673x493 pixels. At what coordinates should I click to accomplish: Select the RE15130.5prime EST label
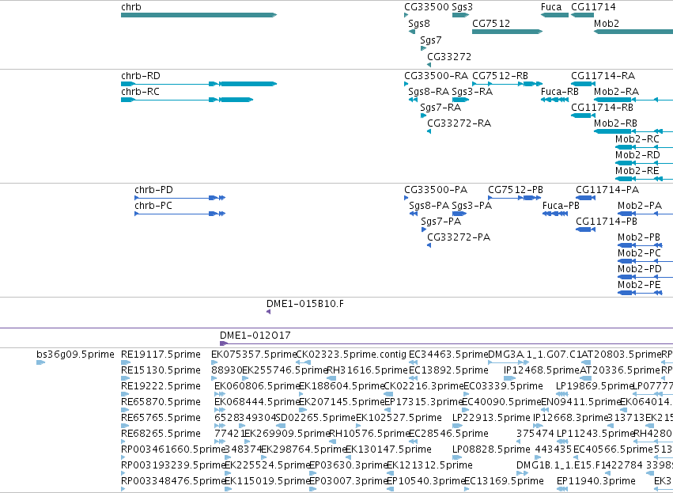[x=161, y=370]
